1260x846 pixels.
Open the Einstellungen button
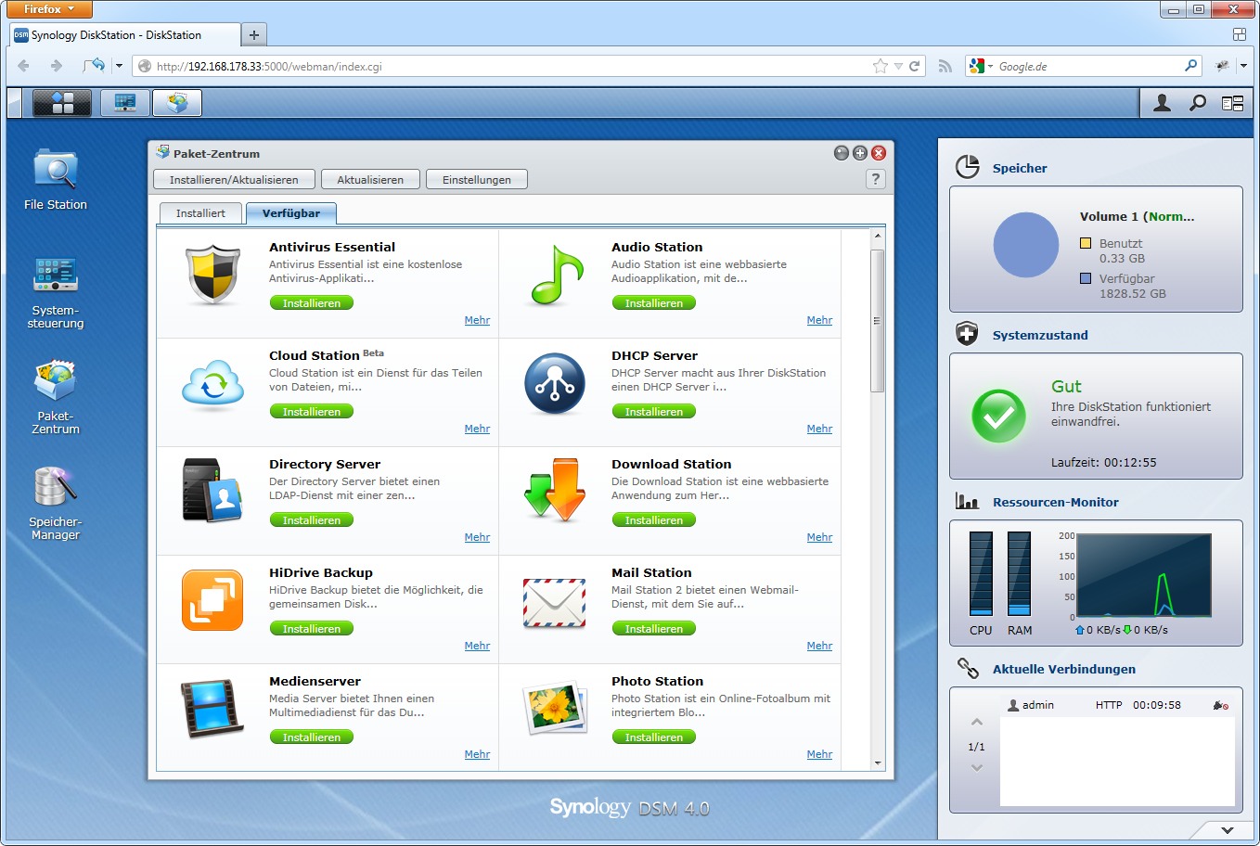477,179
